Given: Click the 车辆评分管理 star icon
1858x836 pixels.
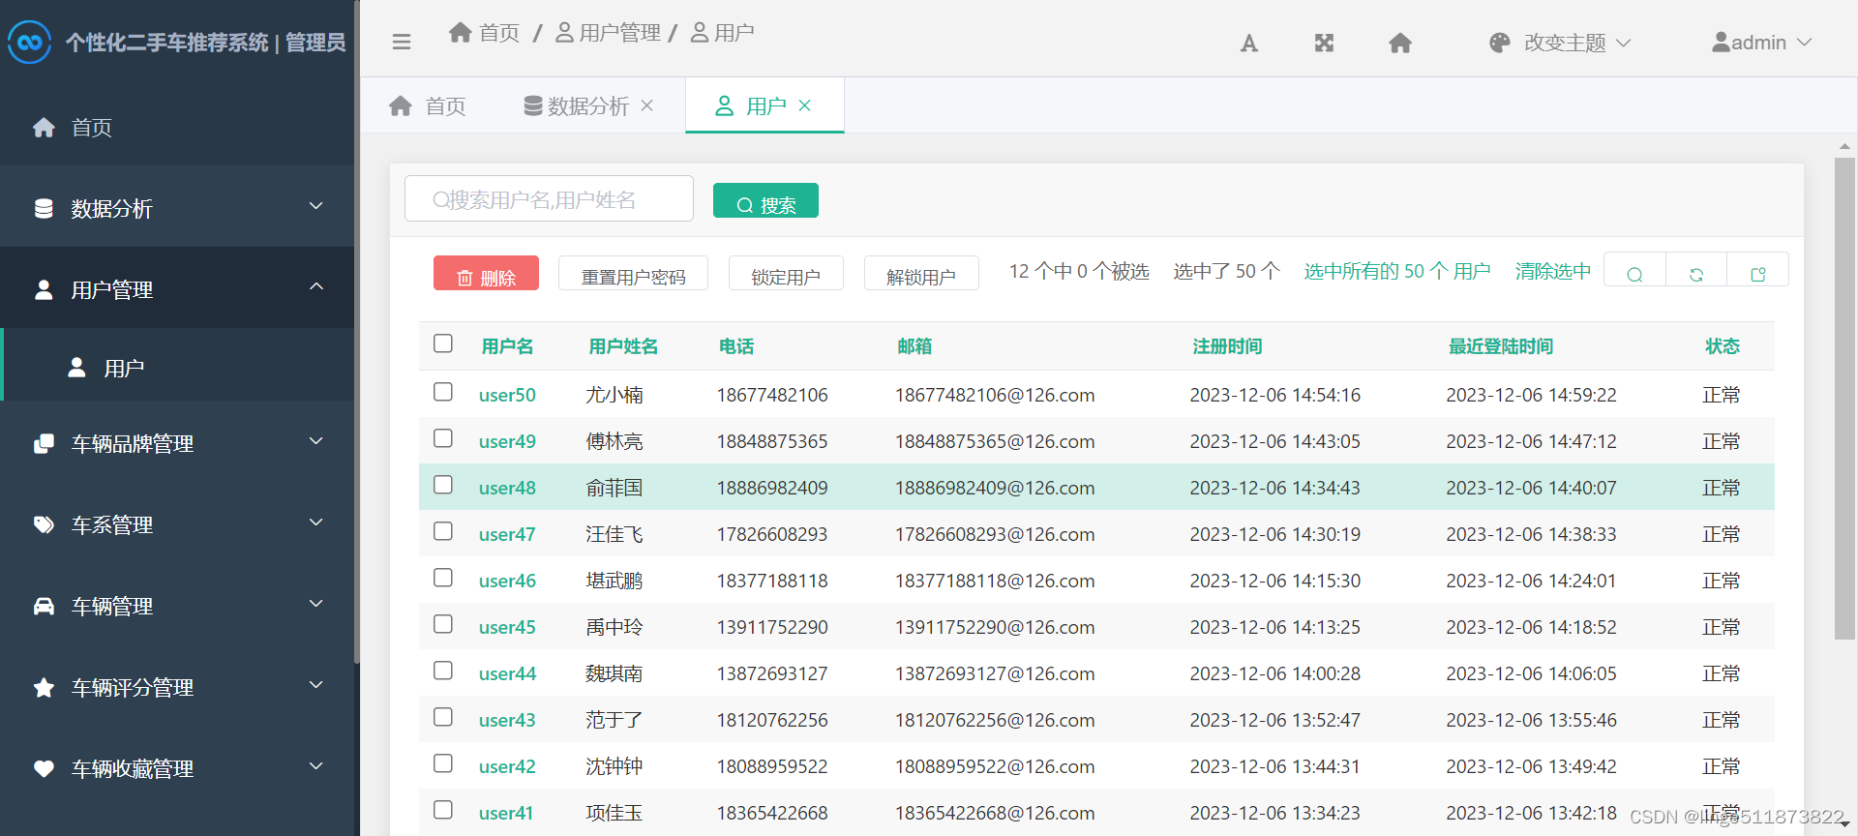Looking at the screenshot, I should tap(44, 687).
